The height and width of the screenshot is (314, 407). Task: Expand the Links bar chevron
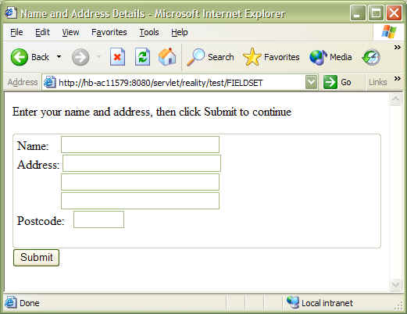[x=397, y=78]
